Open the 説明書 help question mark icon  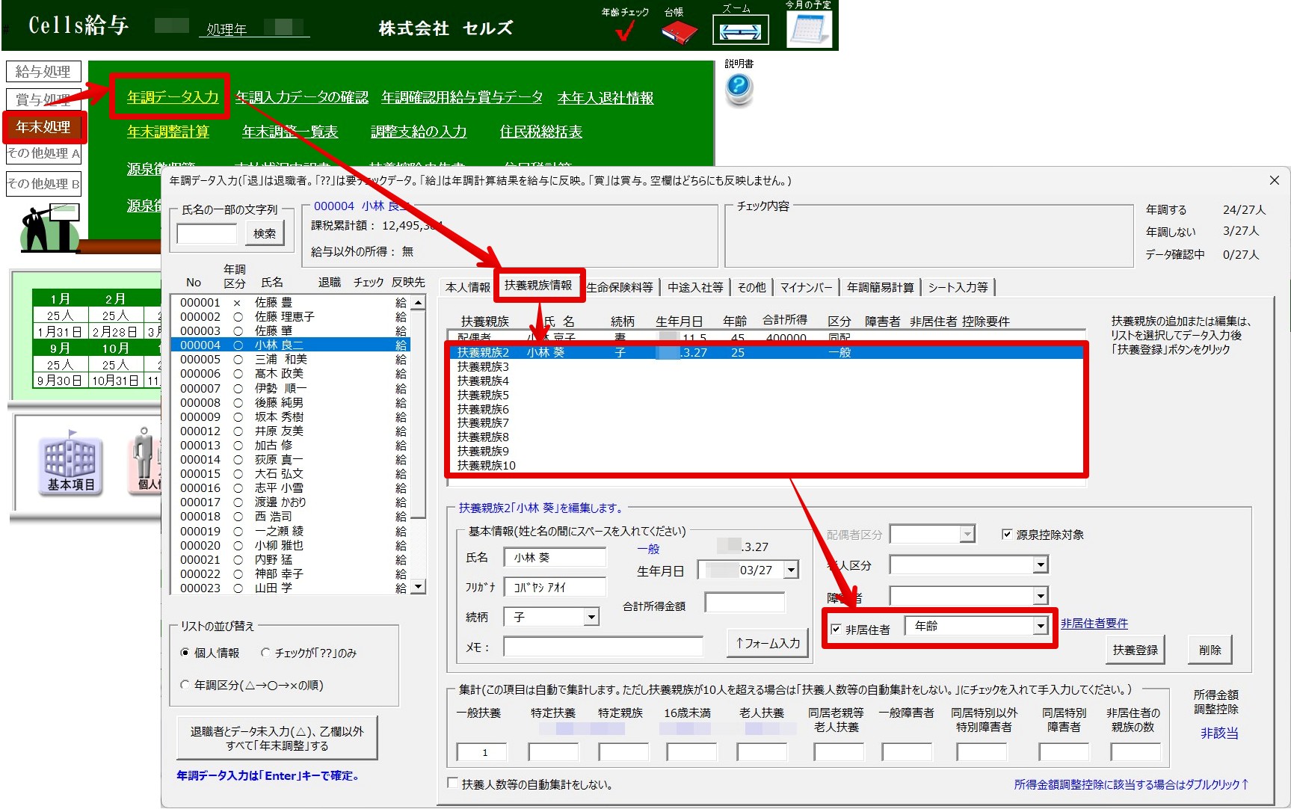(739, 89)
